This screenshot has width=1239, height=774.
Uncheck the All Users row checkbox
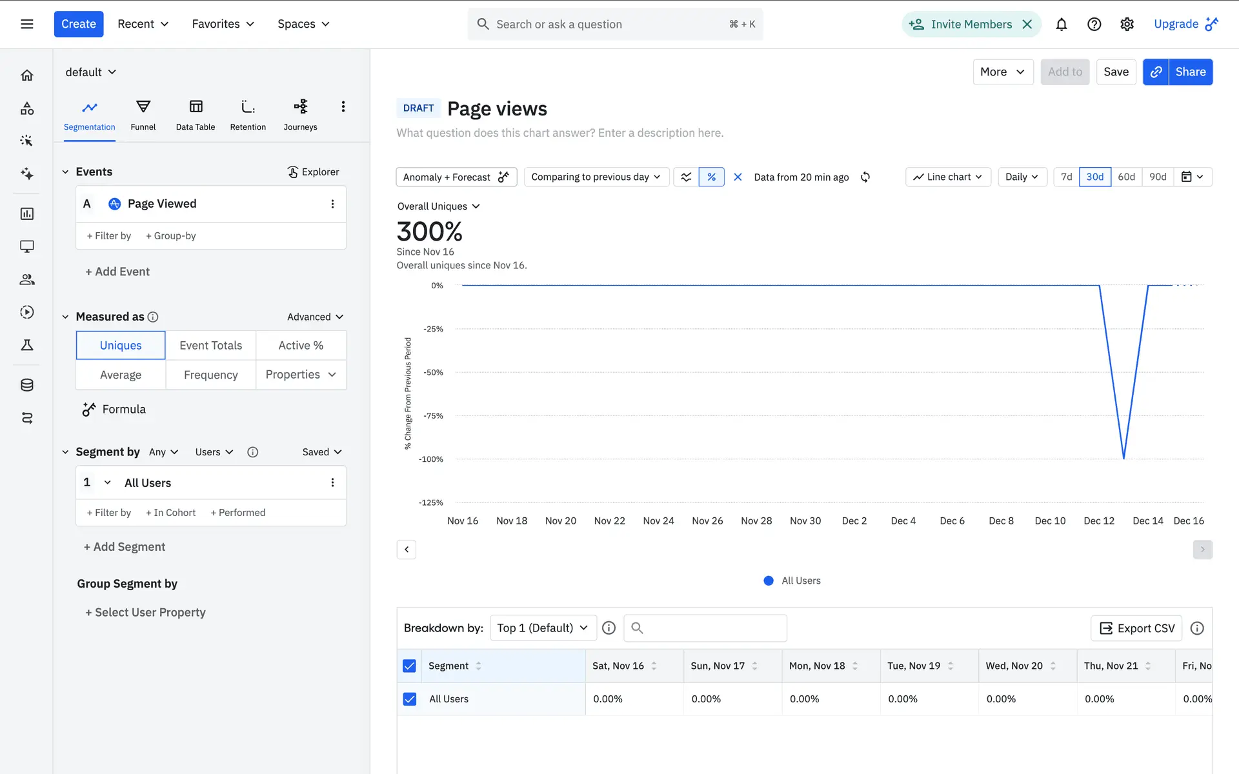(409, 699)
